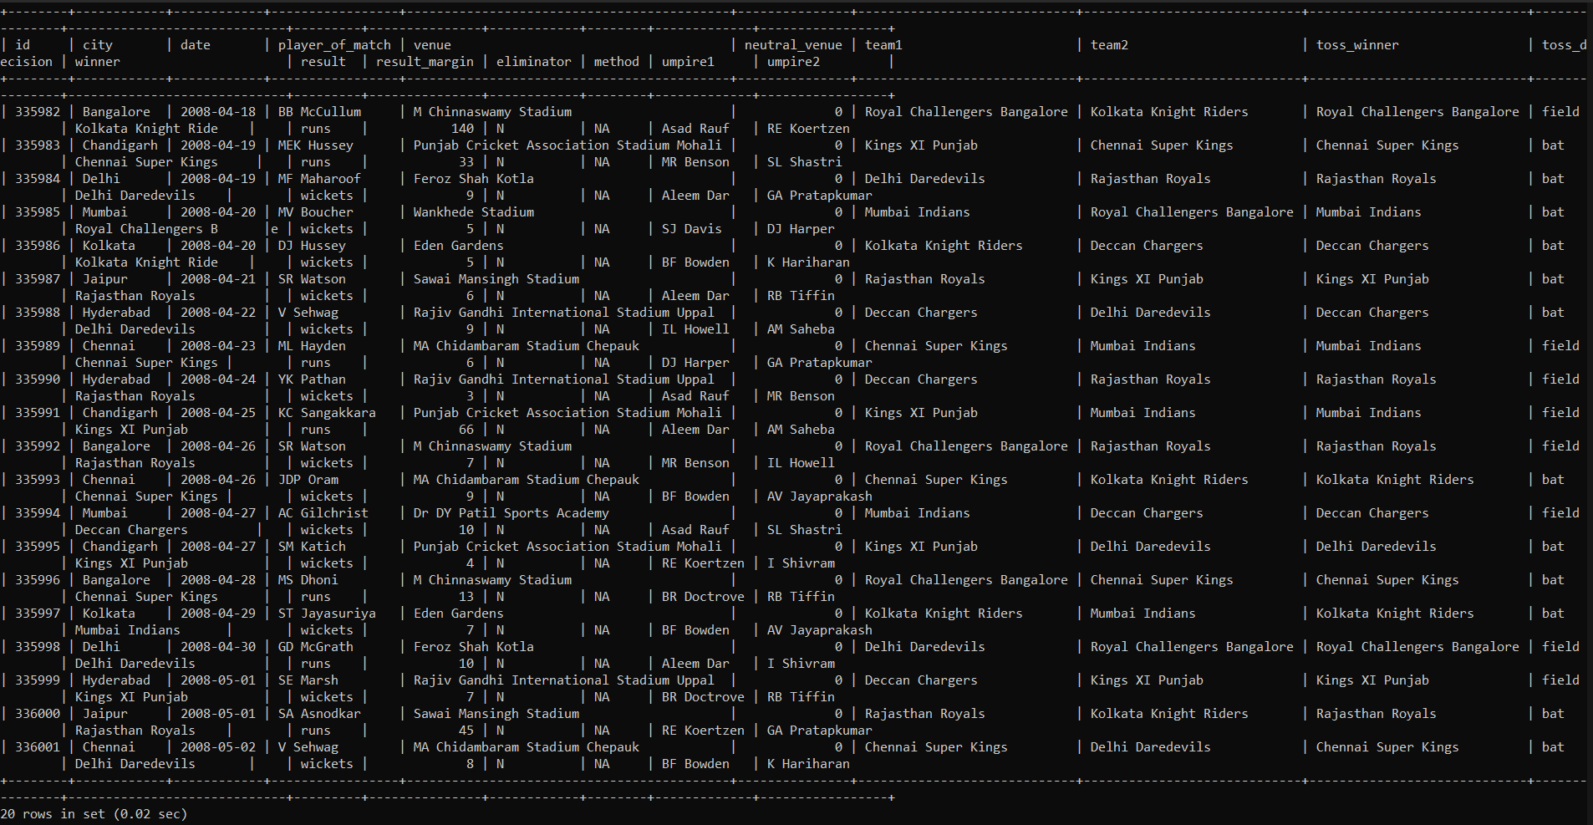This screenshot has width=1593, height=825.
Task: Click the 'method' header text
Action: coord(617,62)
